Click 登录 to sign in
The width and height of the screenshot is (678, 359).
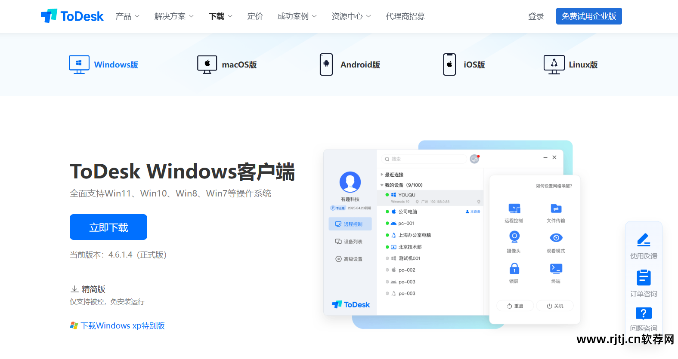point(536,16)
